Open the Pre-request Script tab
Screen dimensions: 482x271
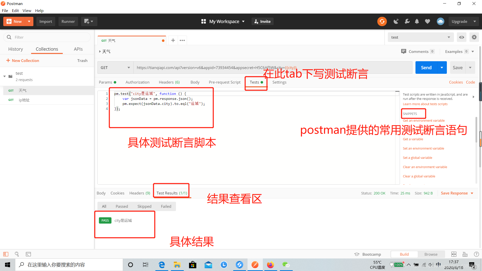[x=224, y=82]
